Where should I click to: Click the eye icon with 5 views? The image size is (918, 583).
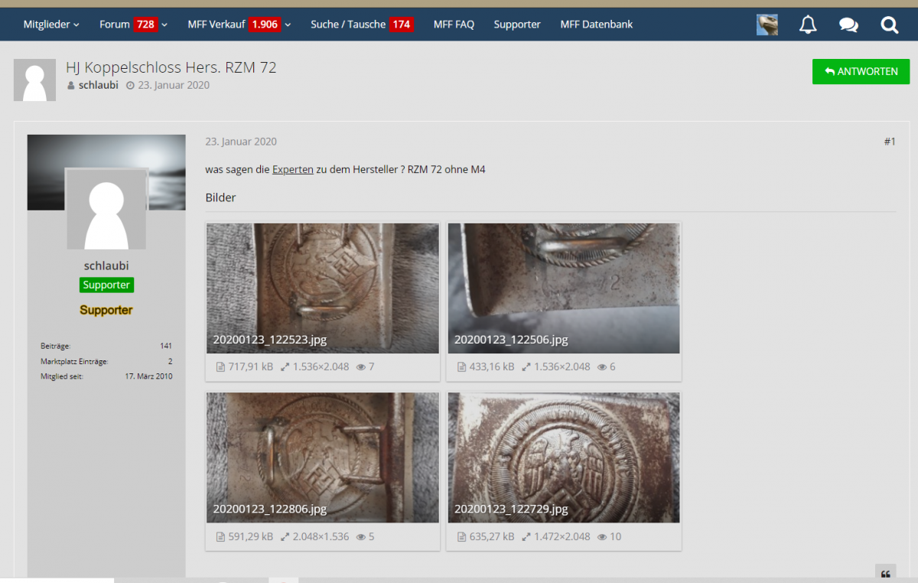(x=361, y=537)
